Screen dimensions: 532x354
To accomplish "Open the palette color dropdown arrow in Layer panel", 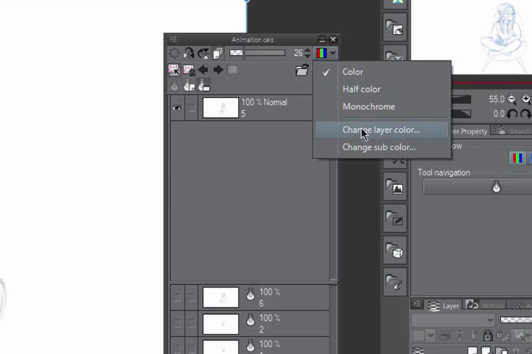I will [x=431, y=336].
